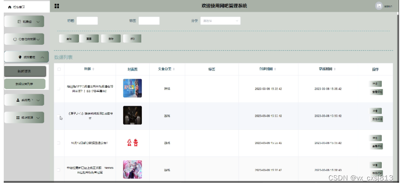The height and width of the screenshot is (186, 400).
Task: Click the bulb icon on 资讯管理 menu
Action: 20,57
